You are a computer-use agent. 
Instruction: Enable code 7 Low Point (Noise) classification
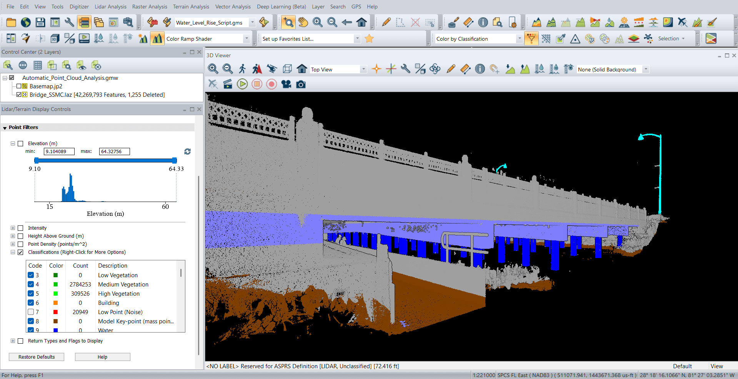pyautogui.click(x=31, y=312)
